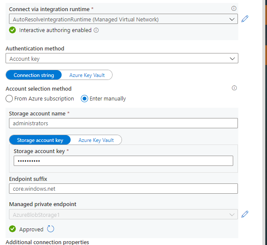The height and width of the screenshot is (245, 267).
Task: Open the Managed private endpoint dropdown
Action: [x=122, y=215]
